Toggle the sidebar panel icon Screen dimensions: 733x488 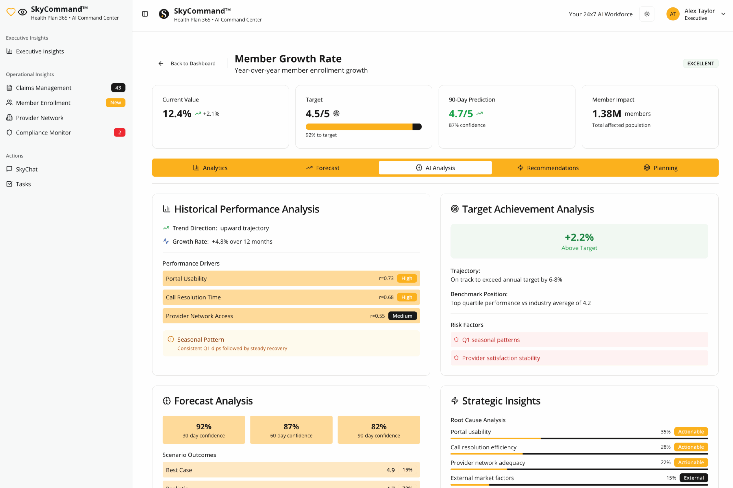click(x=145, y=14)
